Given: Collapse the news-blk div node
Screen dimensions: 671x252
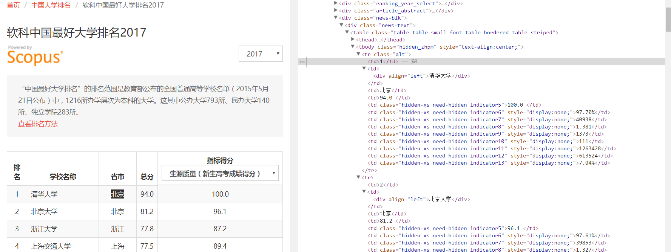Looking at the screenshot, I should [336, 18].
